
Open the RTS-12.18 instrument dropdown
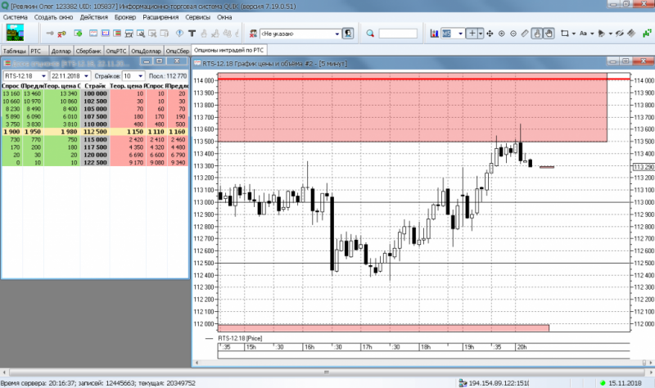coord(43,76)
